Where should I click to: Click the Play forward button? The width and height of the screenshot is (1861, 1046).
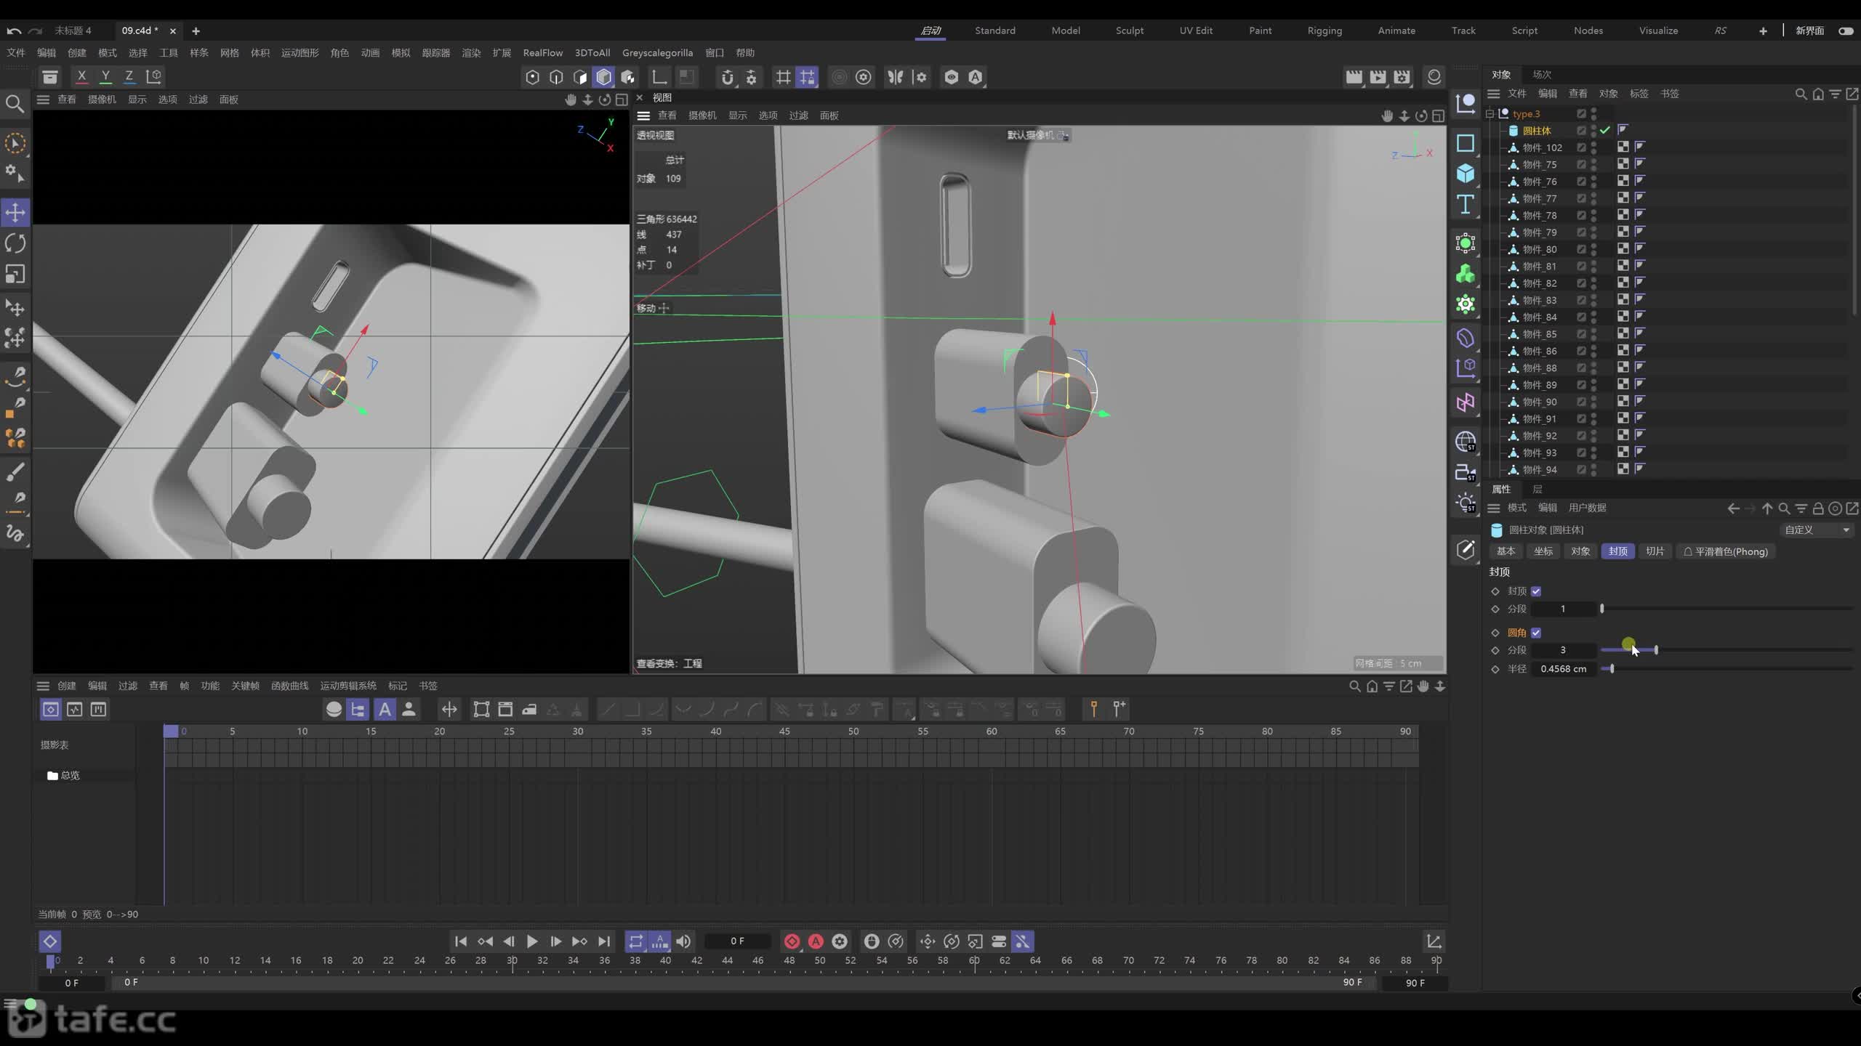click(x=531, y=941)
